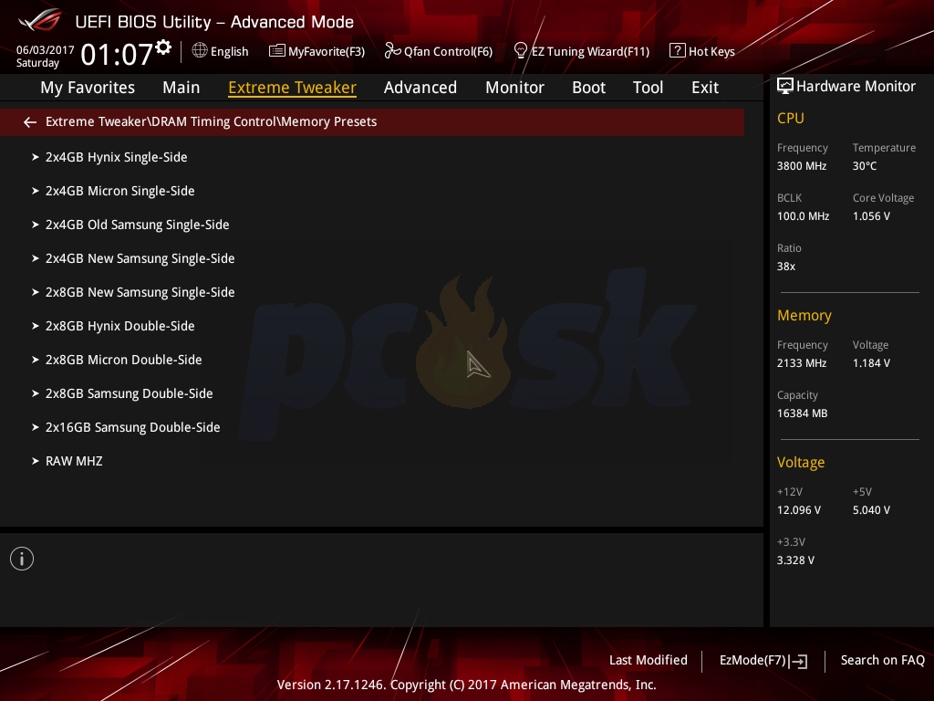Expand 2x16GB Samsung Double-Side arrow

(x=36, y=427)
